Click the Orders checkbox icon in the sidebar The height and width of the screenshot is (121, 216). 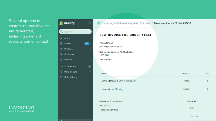(x=61, y=44)
